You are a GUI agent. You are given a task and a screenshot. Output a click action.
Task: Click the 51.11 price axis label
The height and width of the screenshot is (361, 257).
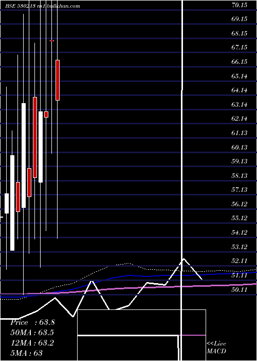(240, 275)
